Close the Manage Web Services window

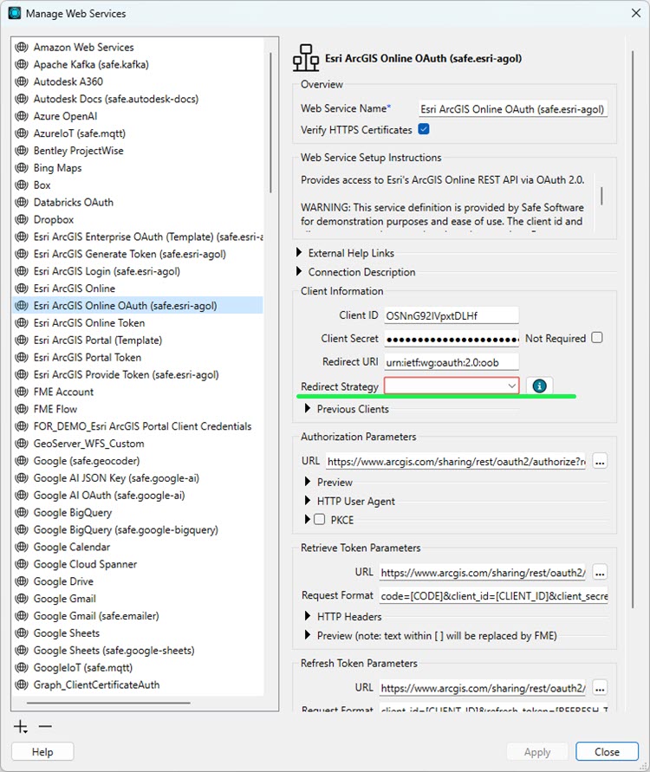pos(636,13)
